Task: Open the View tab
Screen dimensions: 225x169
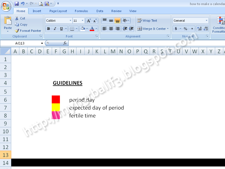Action: point(133,11)
